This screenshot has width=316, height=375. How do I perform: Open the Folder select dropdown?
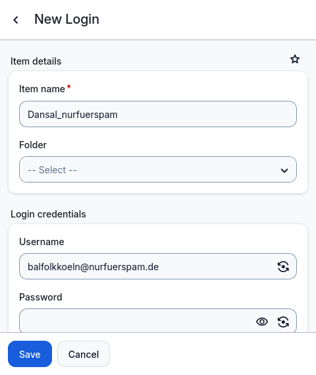click(158, 169)
